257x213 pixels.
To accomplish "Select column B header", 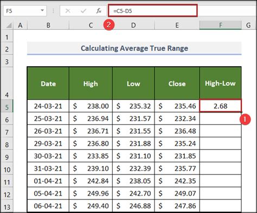I will coord(48,26).
